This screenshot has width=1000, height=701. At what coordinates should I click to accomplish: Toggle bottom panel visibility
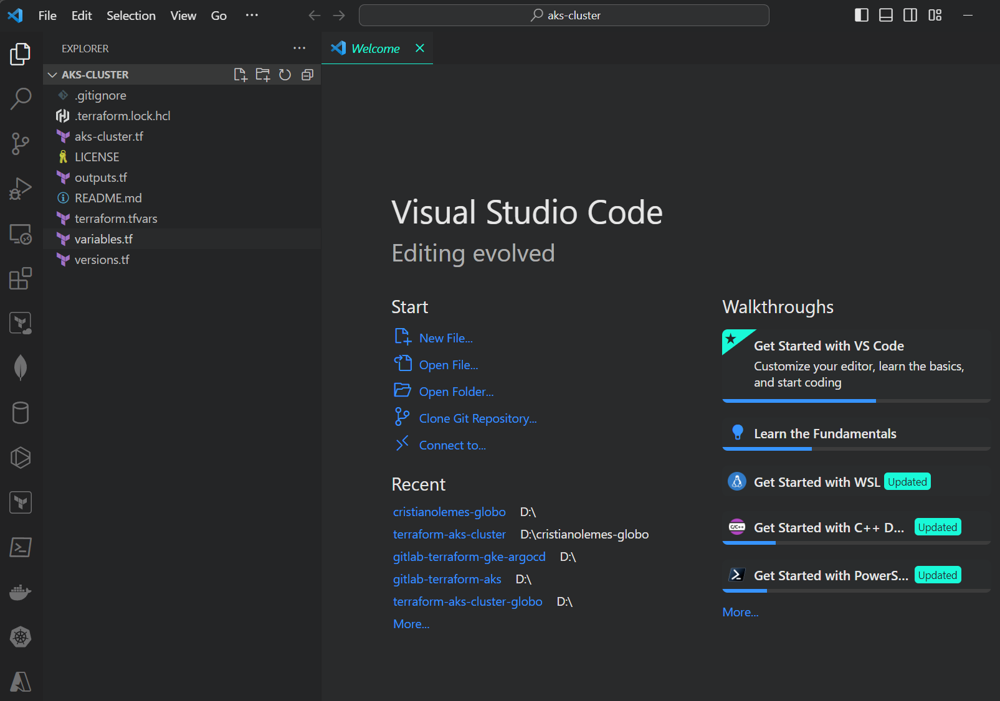886,15
